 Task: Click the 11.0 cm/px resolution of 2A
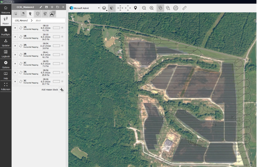click(46, 46)
